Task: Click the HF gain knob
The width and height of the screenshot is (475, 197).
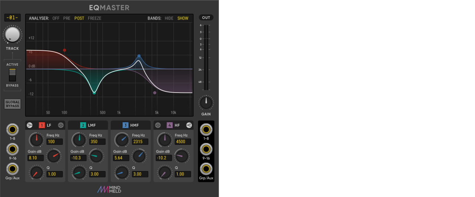Action: click(182, 156)
